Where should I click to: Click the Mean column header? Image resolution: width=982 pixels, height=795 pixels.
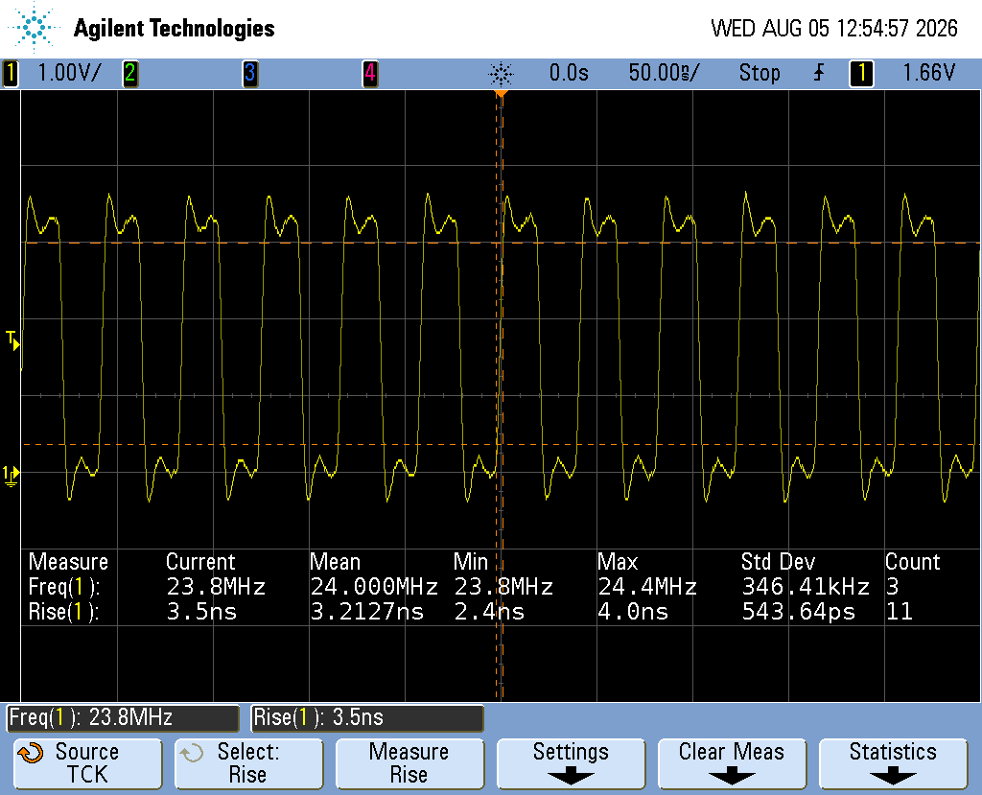(x=335, y=561)
